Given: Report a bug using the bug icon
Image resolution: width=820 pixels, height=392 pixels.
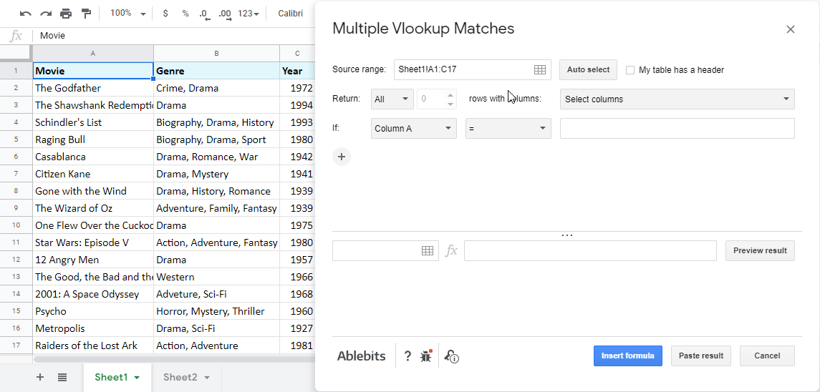Looking at the screenshot, I should (426, 356).
